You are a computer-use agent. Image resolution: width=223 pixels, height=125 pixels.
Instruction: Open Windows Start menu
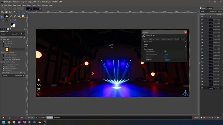click(4, 122)
